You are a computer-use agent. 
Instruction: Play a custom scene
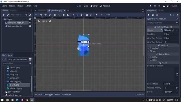pos(168,6)
